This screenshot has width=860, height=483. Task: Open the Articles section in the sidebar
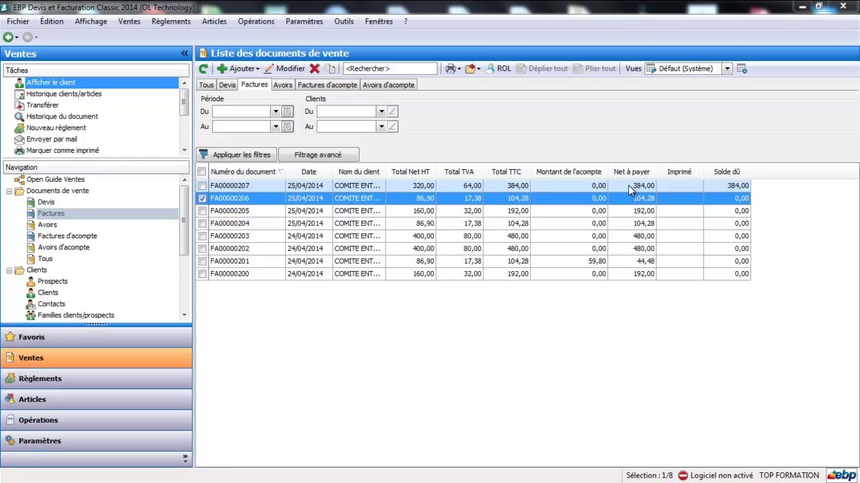pyautogui.click(x=96, y=399)
